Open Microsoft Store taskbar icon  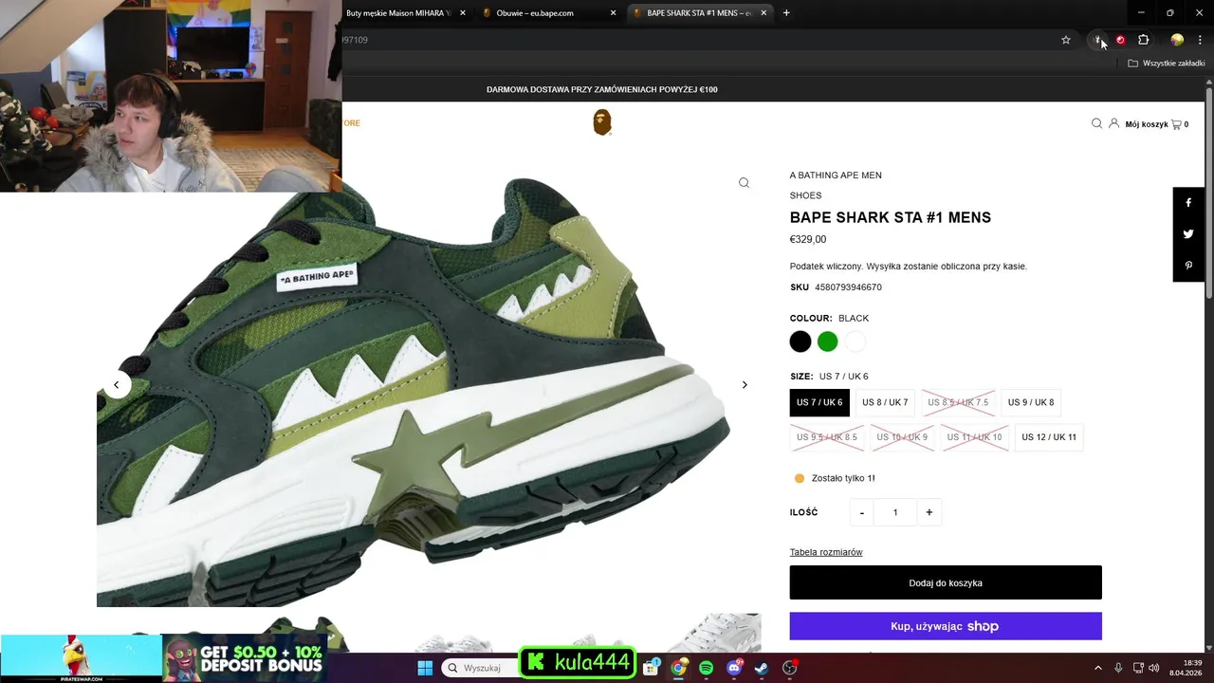point(651,668)
